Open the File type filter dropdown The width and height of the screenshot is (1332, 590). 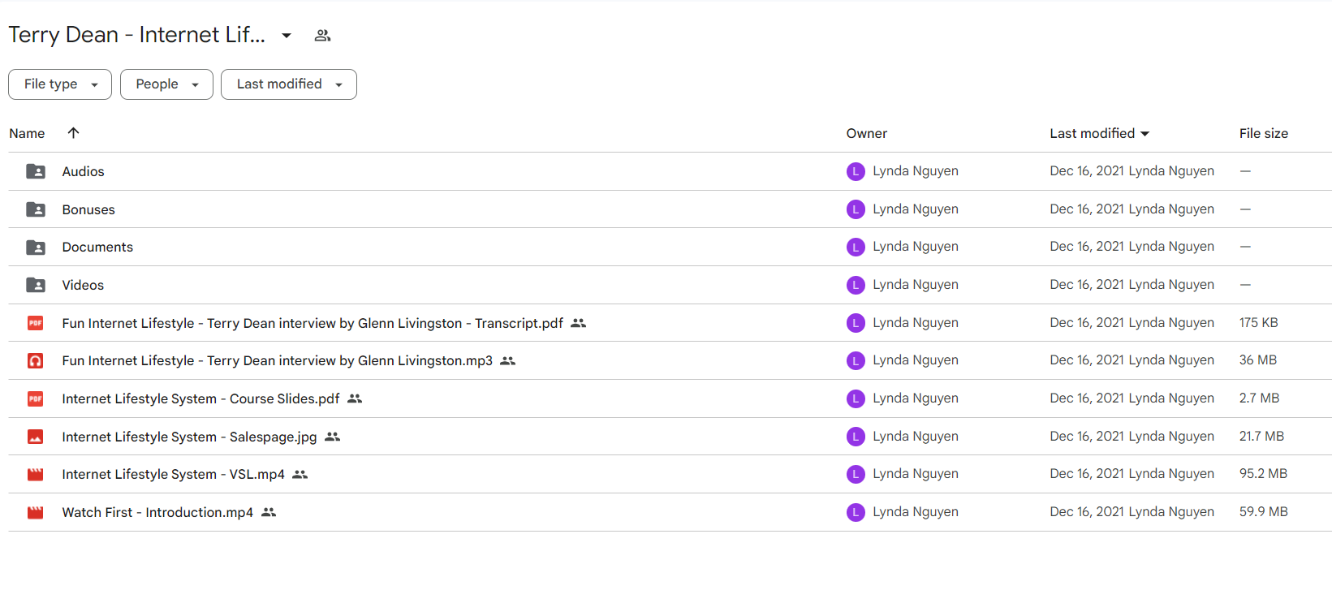(60, 84)
